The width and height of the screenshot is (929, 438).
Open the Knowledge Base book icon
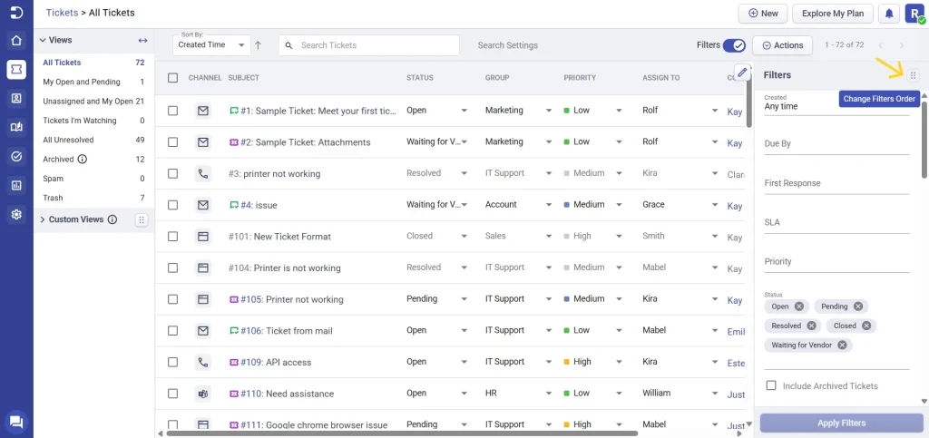coord(16,127)
